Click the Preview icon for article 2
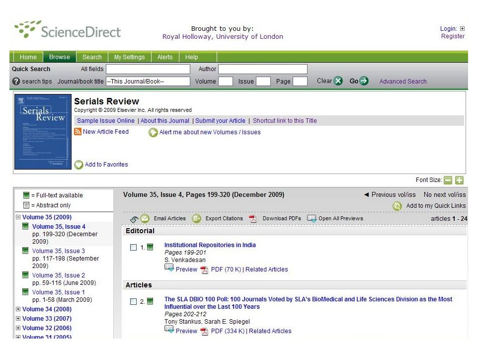The width and height of the screenshot is (477, 358). [x=169, y=330]
